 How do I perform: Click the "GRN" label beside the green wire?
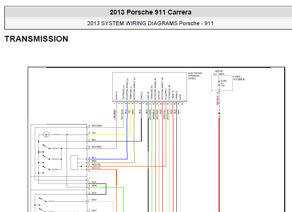coord(94,185)
